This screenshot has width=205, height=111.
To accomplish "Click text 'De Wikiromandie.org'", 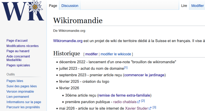I will coord(69,31).
